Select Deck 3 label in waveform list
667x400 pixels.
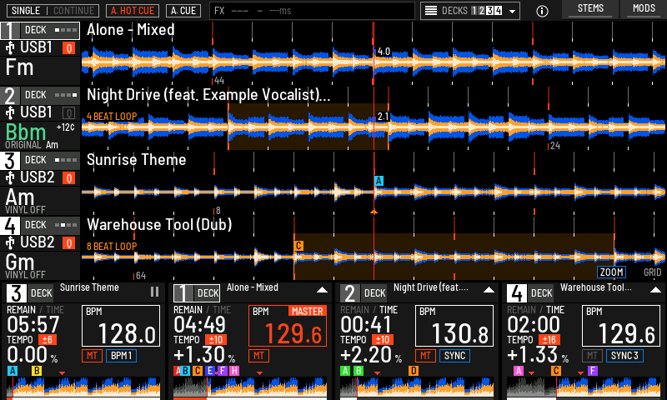[40, 161]
